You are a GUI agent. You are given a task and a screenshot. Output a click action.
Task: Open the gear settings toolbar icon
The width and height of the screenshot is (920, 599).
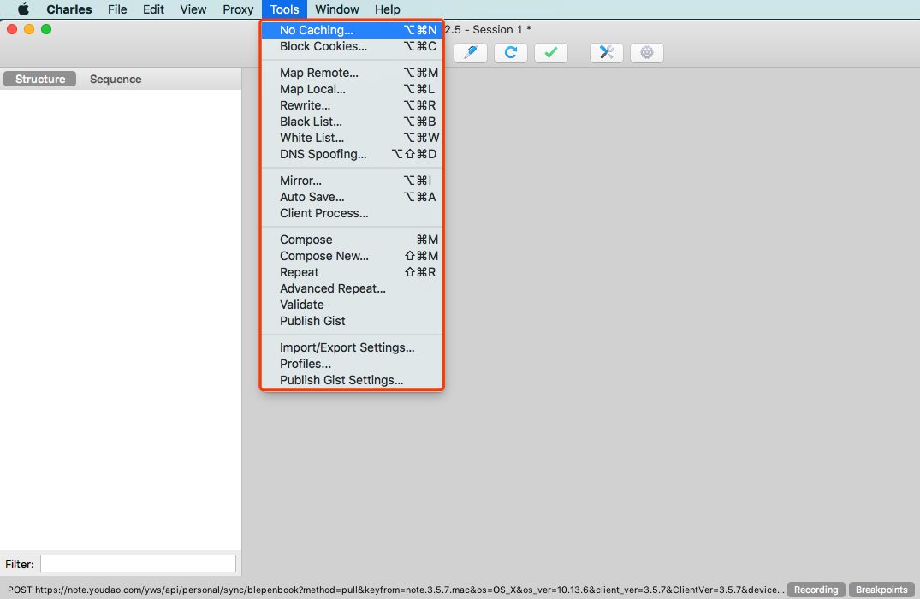click(647, 53)
